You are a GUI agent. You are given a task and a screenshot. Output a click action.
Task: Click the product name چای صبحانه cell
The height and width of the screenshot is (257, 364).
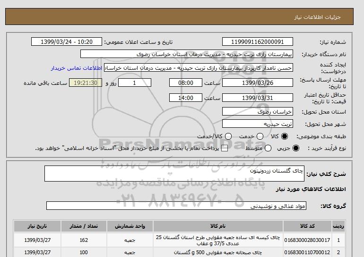point(218,252)
